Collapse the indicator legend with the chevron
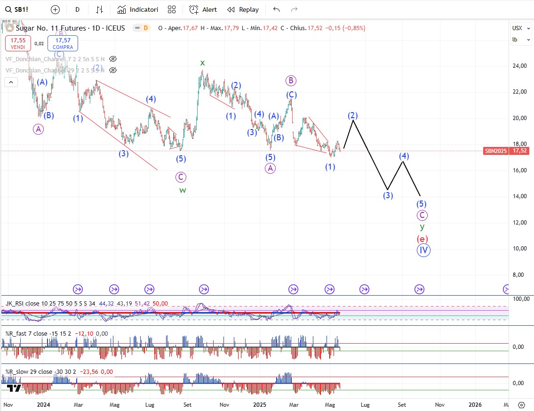Screen dimensions: 534x411 (x=11, y=82)
